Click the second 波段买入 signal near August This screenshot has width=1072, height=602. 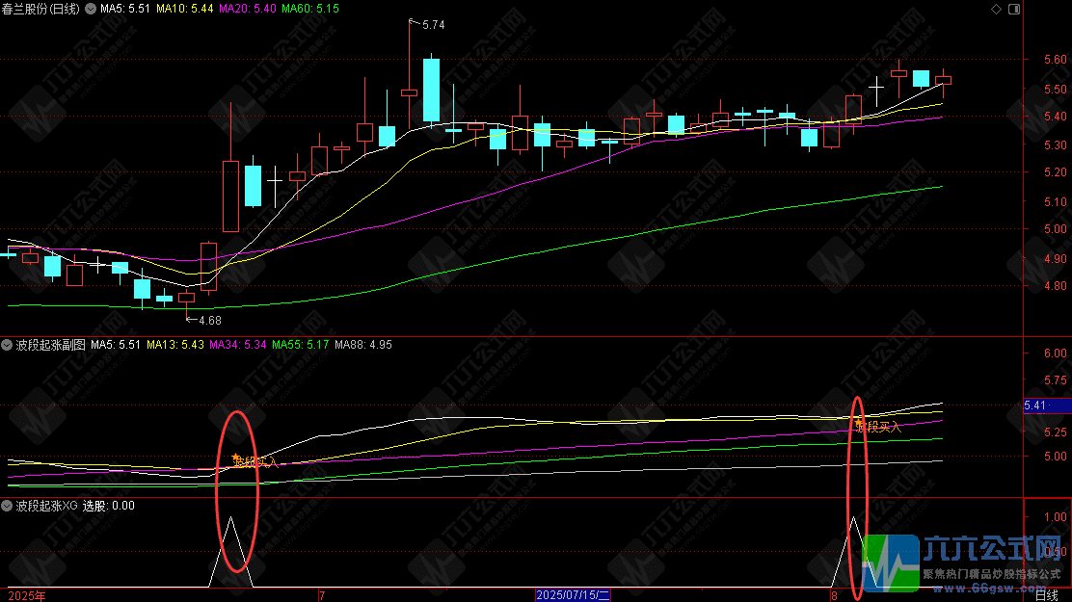tap(878, 427)
